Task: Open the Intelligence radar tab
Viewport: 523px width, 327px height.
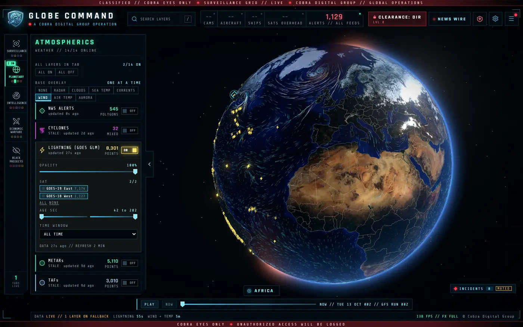Action: coord(16,99)
